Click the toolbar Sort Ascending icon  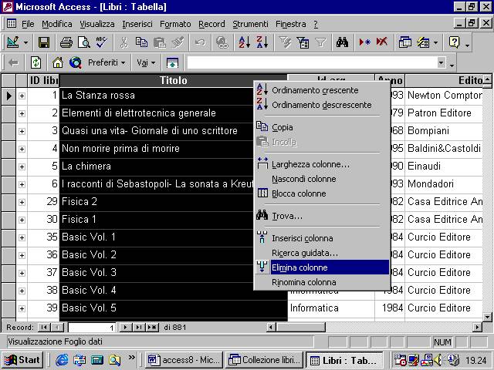(245, 42)
